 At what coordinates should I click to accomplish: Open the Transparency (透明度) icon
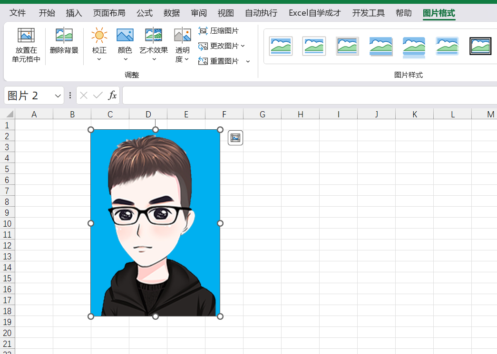pyautogui.click(x=183, y=35)
